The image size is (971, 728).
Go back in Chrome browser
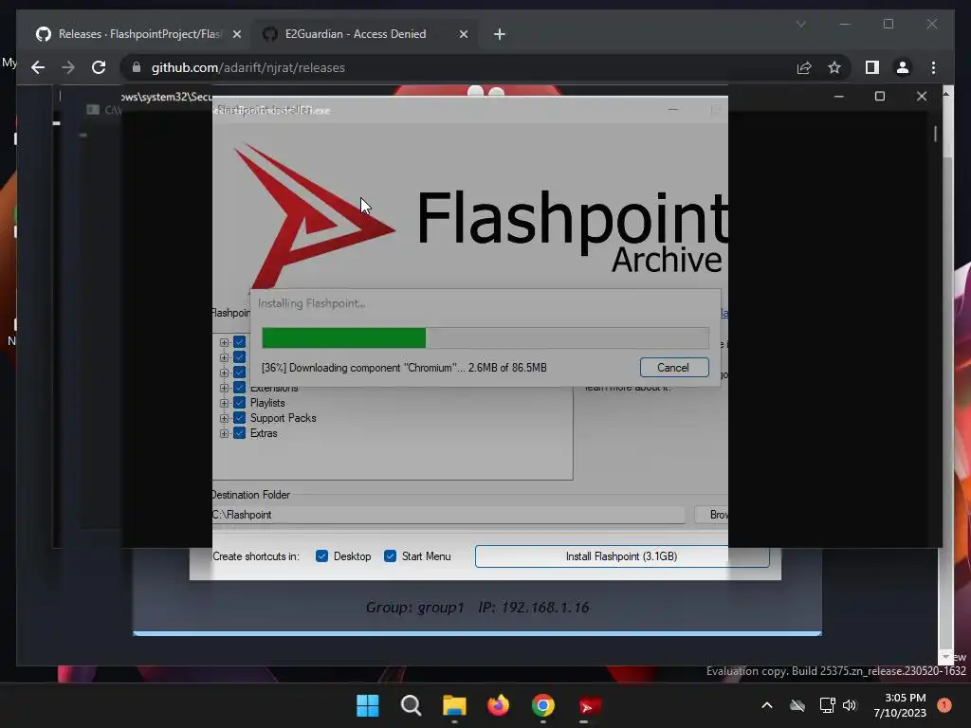(38, 67)
